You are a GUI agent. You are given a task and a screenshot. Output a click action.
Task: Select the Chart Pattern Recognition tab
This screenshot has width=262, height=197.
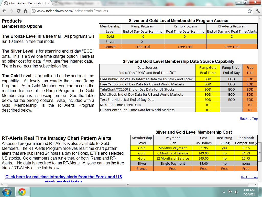pyautogui.click(x=27, y=3)
